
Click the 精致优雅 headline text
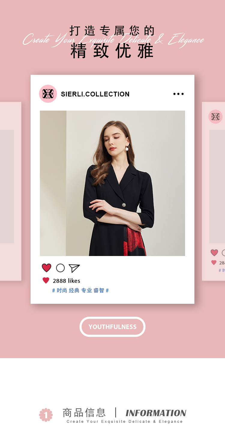[x=112, y=51]
